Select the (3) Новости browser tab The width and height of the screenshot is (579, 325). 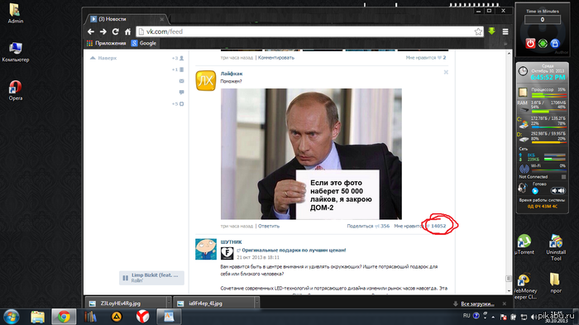127,19
